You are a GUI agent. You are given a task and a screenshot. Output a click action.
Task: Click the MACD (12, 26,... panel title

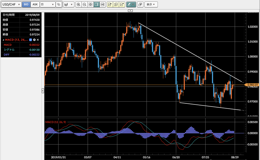(17, 40)
